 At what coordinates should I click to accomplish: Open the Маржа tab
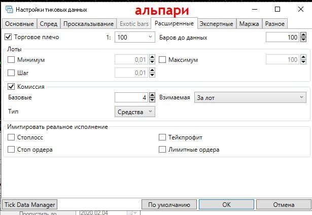[249, 24]
